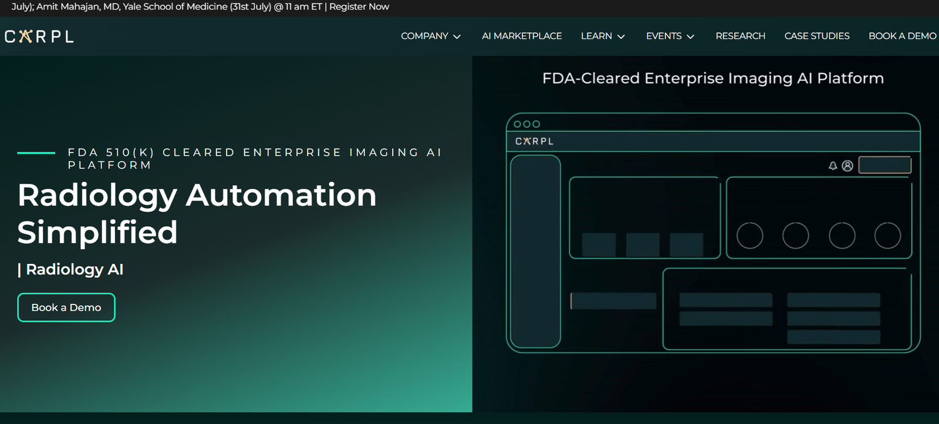This screenshot has width=939, height=424.
Task: Click the bell notification icon in the mockup
Action: click(833, 166)
